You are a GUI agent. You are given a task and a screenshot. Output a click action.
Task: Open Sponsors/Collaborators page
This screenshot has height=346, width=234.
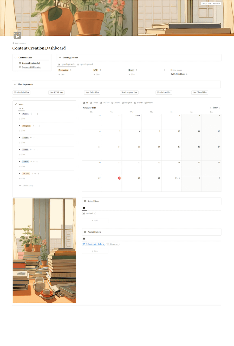pos(30,67)
